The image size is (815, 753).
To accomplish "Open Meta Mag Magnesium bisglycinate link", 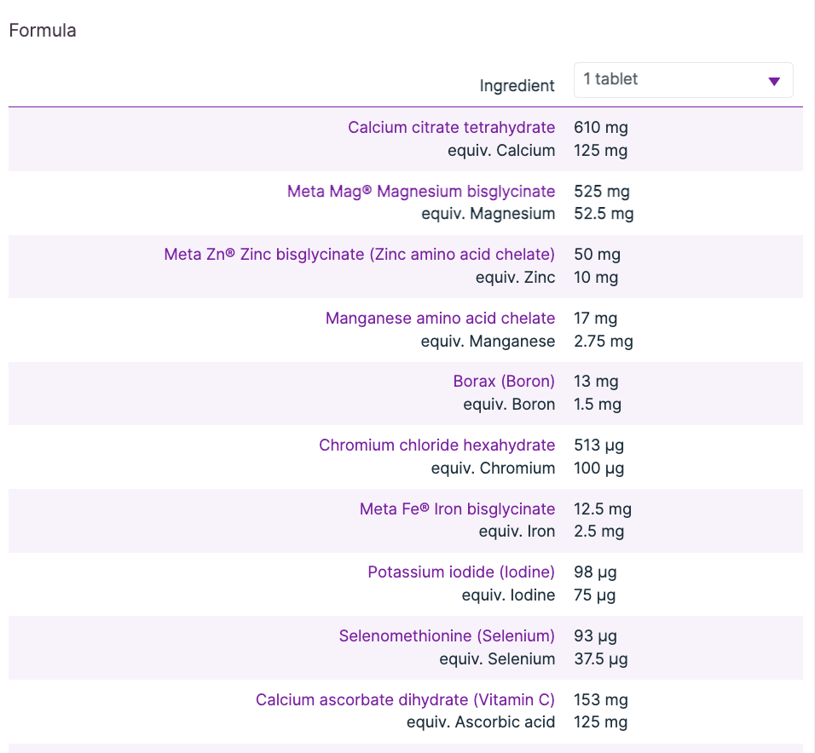I will (x=421, y=192).
